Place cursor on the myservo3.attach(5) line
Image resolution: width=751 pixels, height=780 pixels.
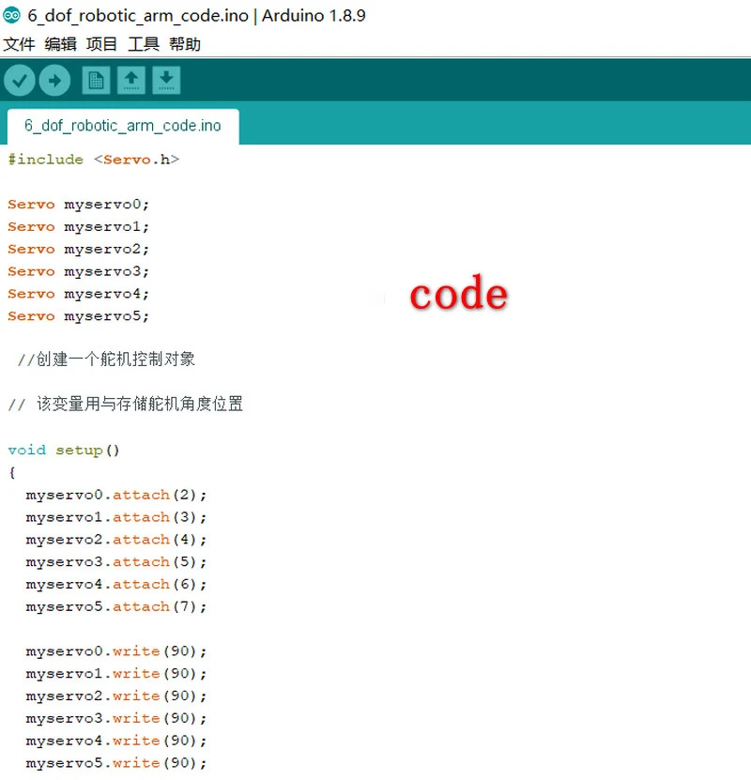point(116,562)
